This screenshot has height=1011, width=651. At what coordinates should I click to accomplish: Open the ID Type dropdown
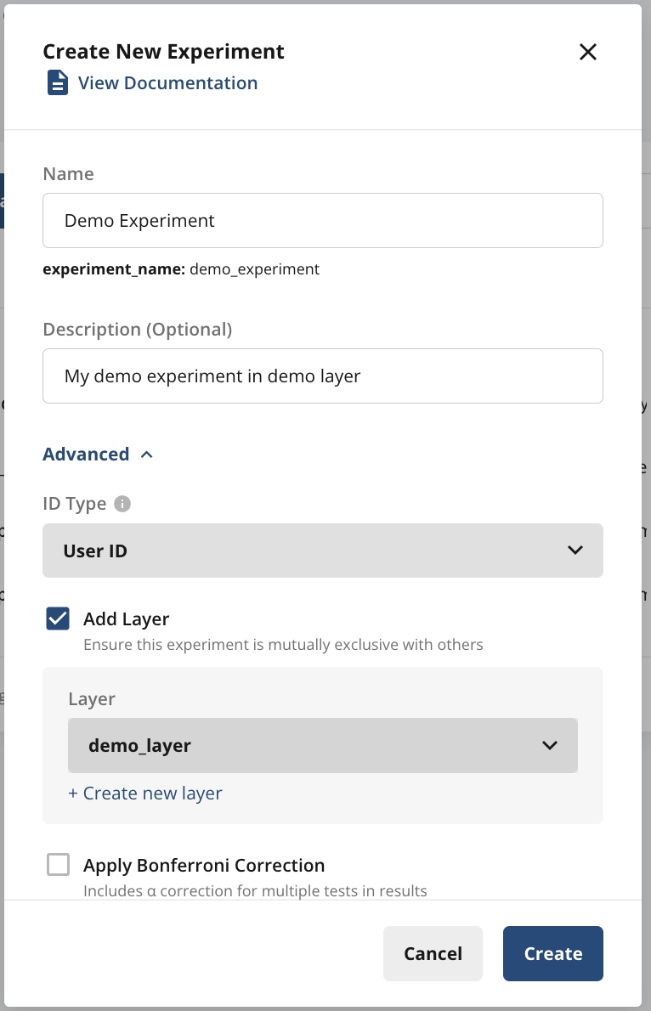pos(323,551)
